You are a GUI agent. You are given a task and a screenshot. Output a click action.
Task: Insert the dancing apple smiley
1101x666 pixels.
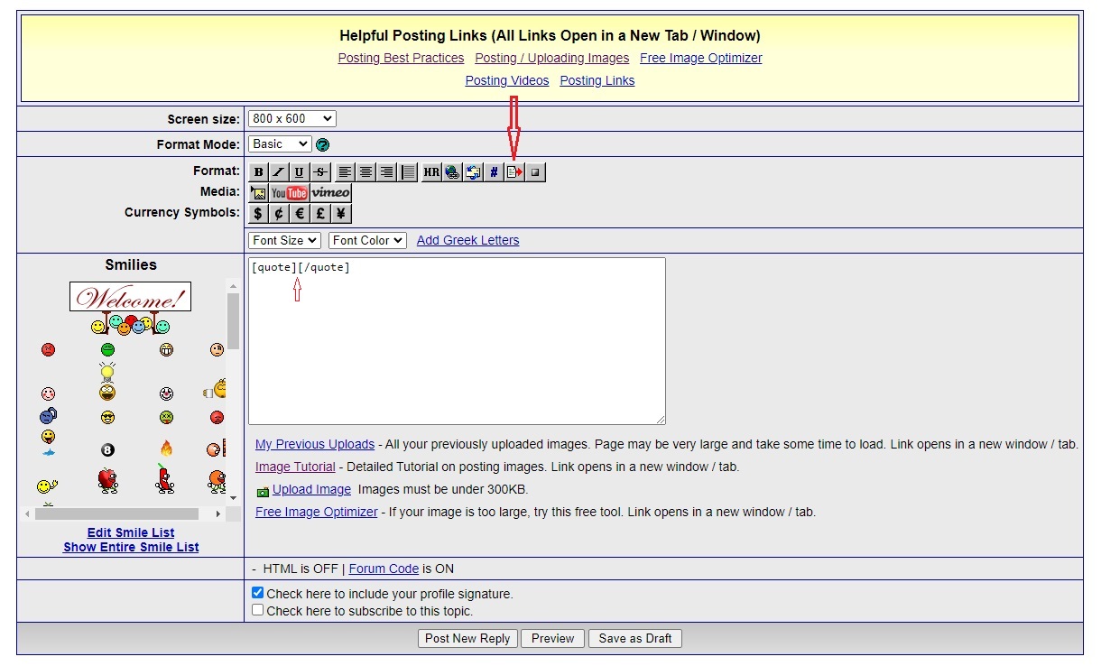point(107,480)
